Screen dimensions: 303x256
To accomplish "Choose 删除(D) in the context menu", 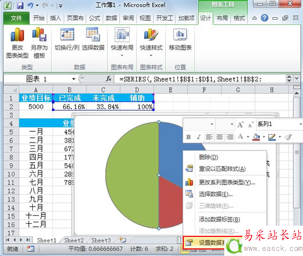I will click(x=225, y=157).
